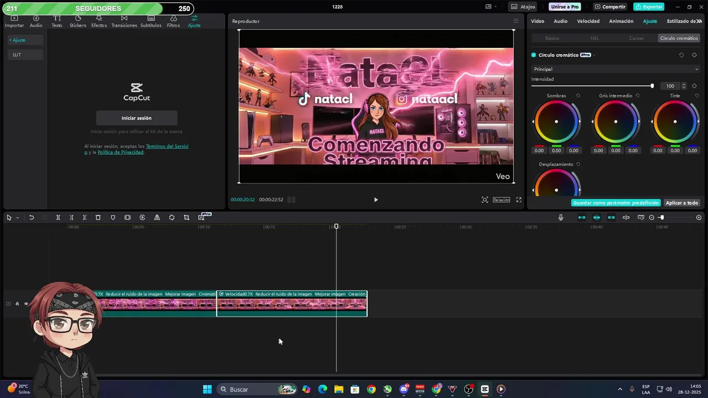The image size is (708, 398).
Task: Reset the Gris intermedio color wheel
Action: coord(637,96)
